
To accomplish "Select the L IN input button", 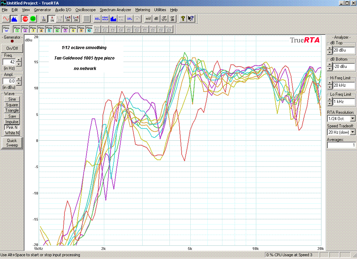I will (44, 19).
